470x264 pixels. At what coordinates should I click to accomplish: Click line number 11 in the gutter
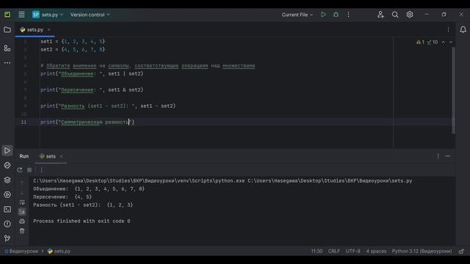coord(23,122)
